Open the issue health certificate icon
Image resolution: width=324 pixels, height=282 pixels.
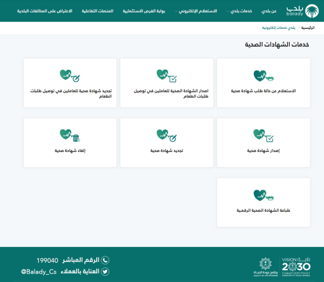click(263, 135)
